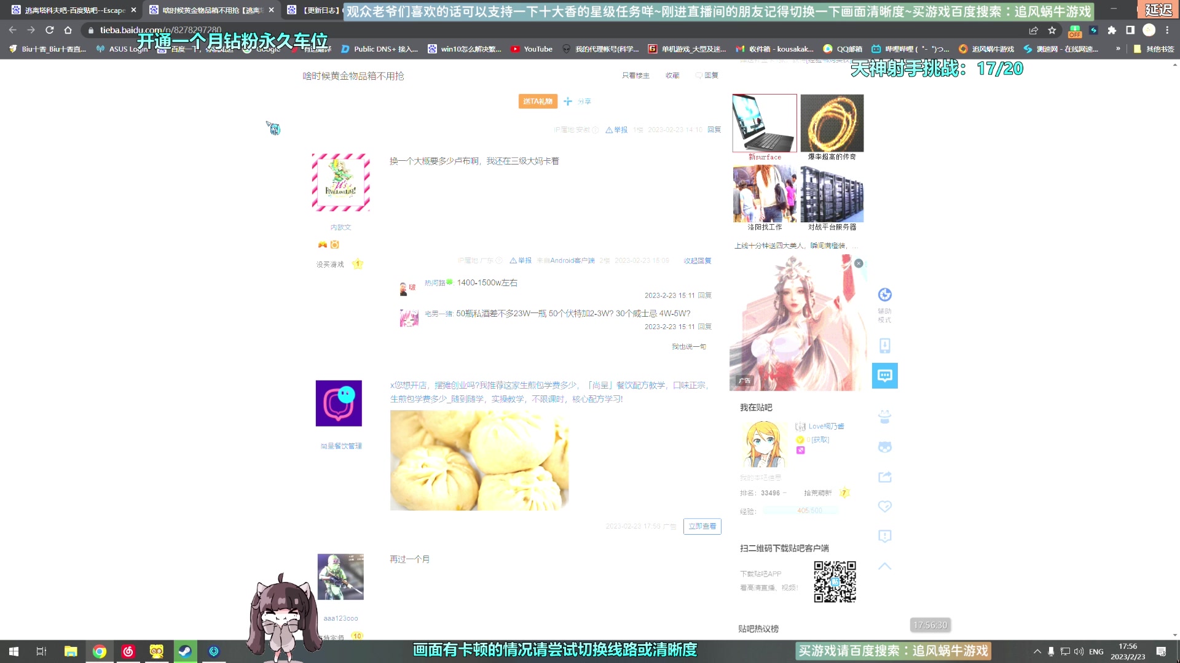Screen dimensions: 1180x663
Task: Click the 送TA礼物 gift button
Action: point(538,101)
